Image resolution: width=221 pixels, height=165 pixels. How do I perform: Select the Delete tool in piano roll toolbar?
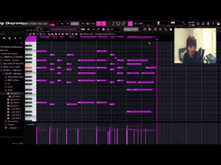click(x=59, y=34)
